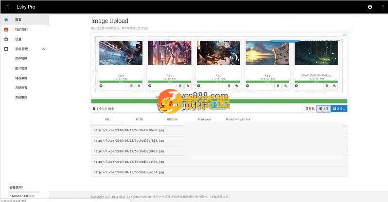This screenshot has height=202, width=388.
Task: Click the picture icon beside 我的图片
Action: point(6,30)
